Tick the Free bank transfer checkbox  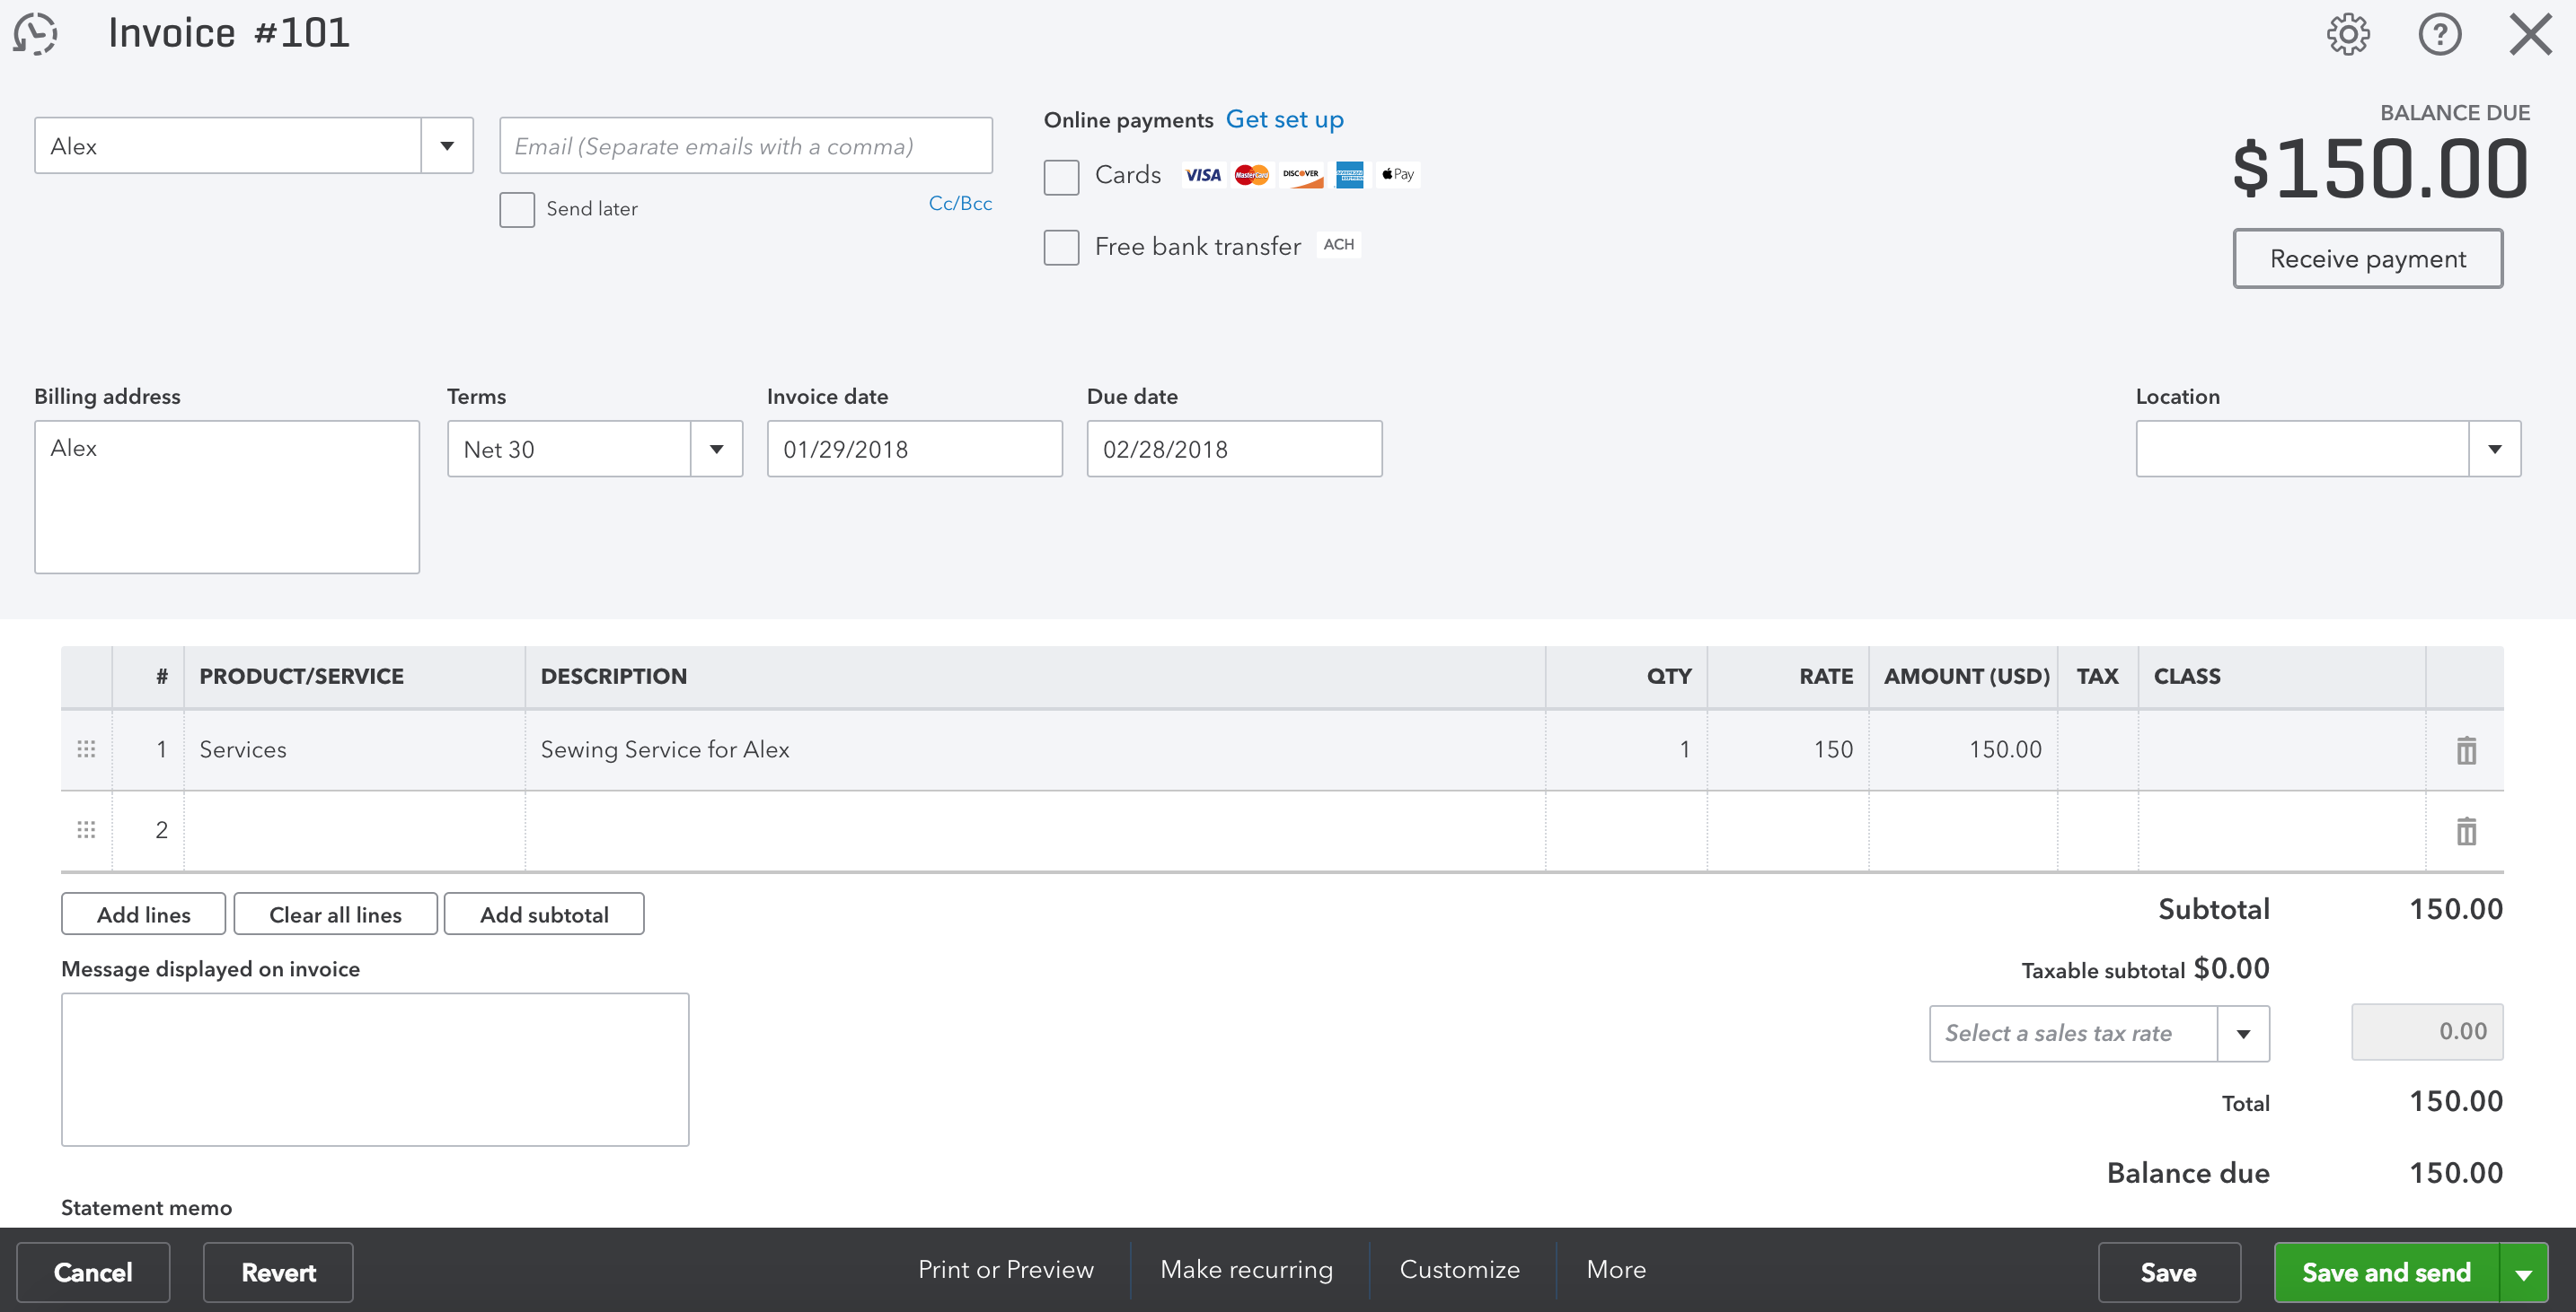point(1061,247)
